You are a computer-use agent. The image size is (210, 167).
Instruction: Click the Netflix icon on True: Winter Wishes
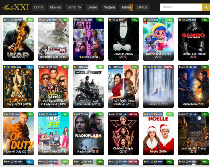click(x=145, y=20)
